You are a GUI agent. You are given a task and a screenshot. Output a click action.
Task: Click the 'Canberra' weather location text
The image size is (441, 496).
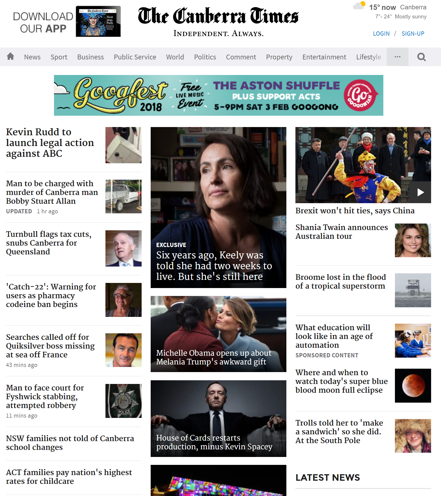[x=413, y=7]
